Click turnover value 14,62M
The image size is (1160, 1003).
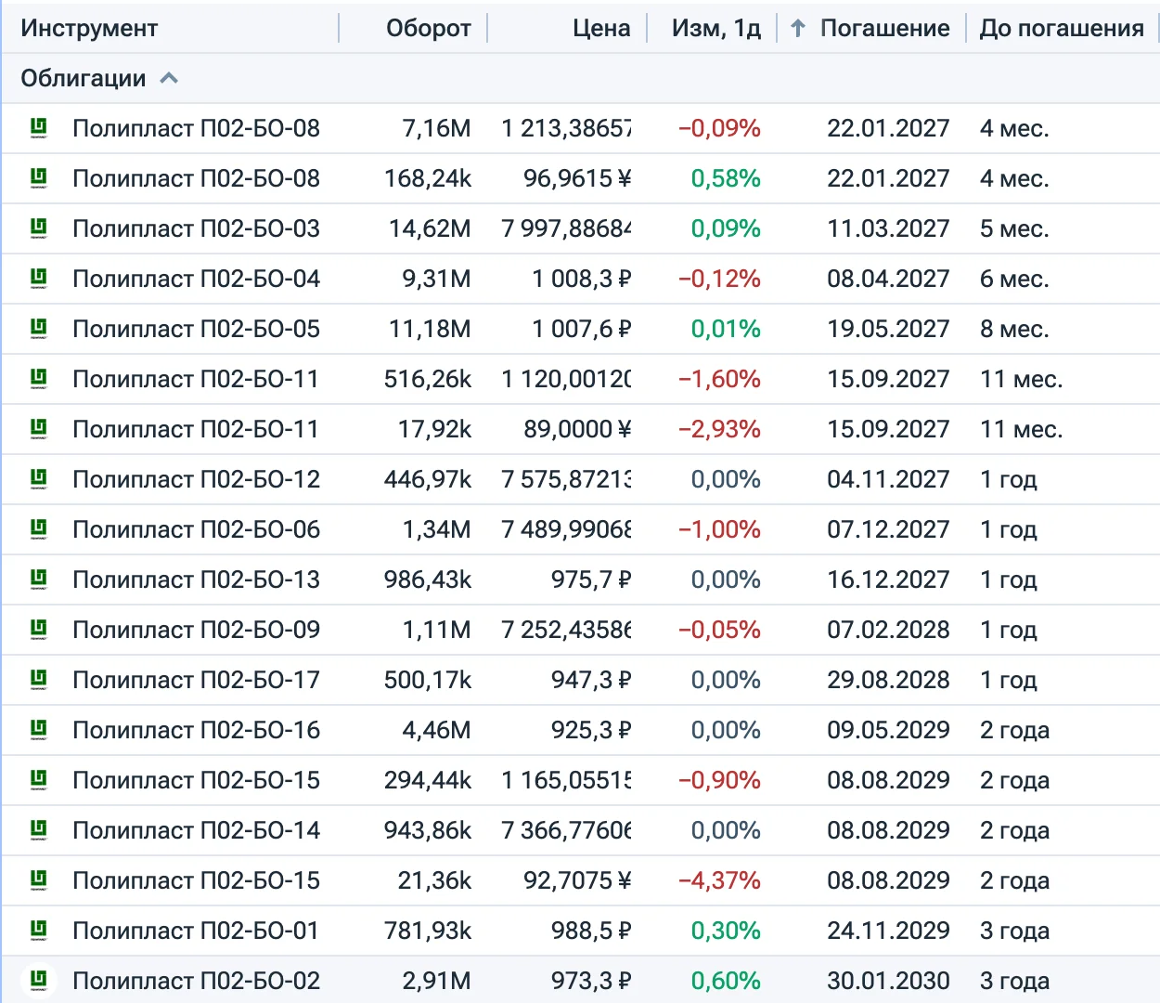[430, 228]
